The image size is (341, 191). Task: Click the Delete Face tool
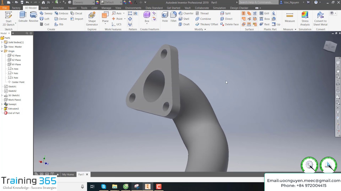point(229,24)
